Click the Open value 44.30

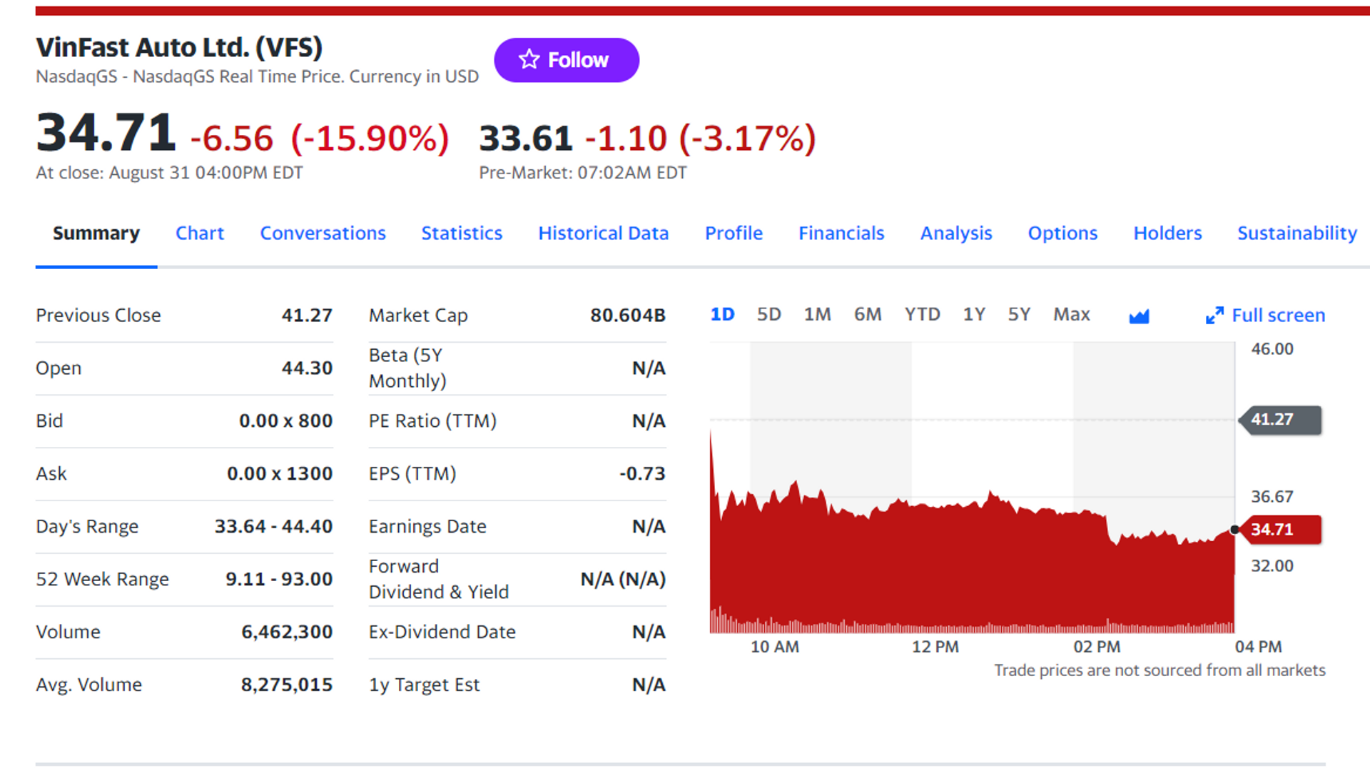[x=307, y=368]
